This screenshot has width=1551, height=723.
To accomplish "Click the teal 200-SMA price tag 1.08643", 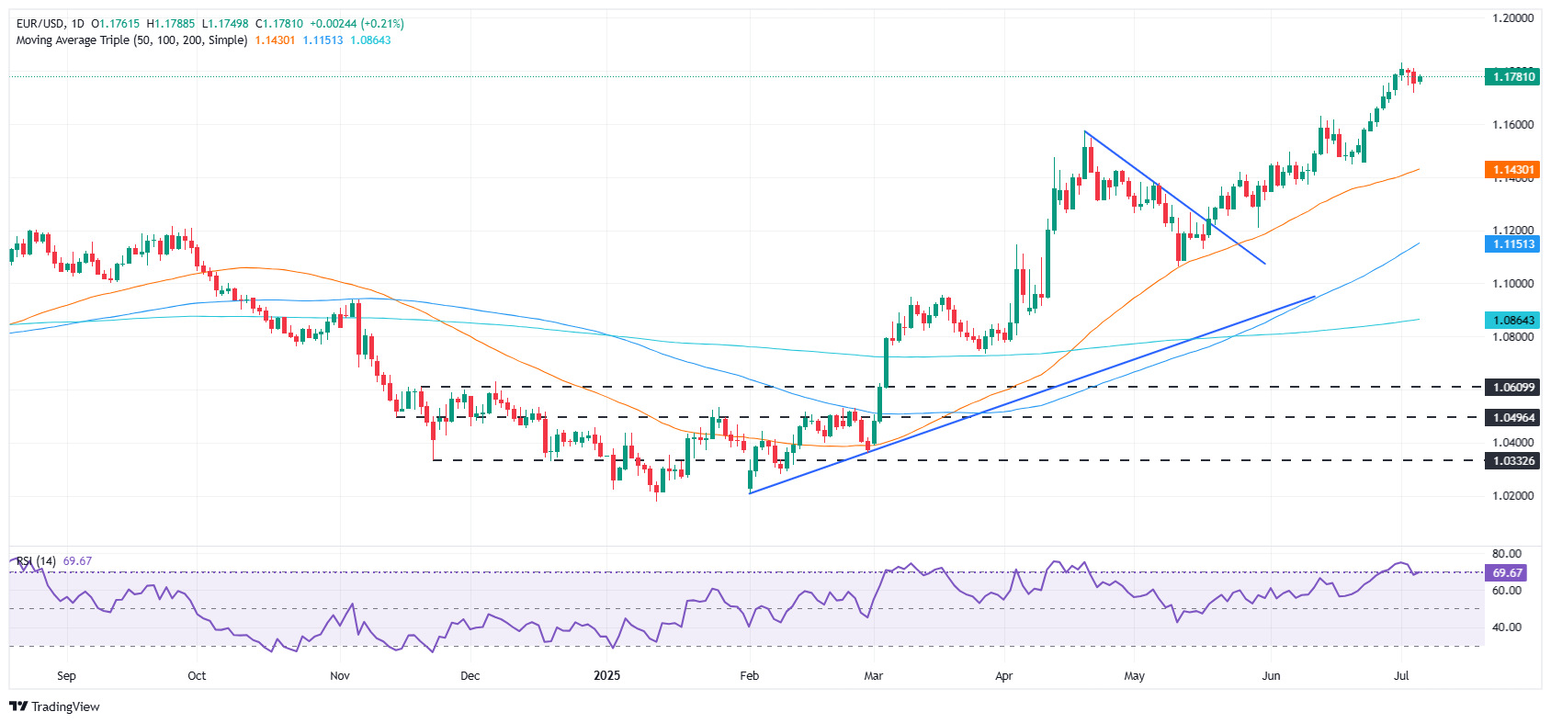I will (1511, 321).
